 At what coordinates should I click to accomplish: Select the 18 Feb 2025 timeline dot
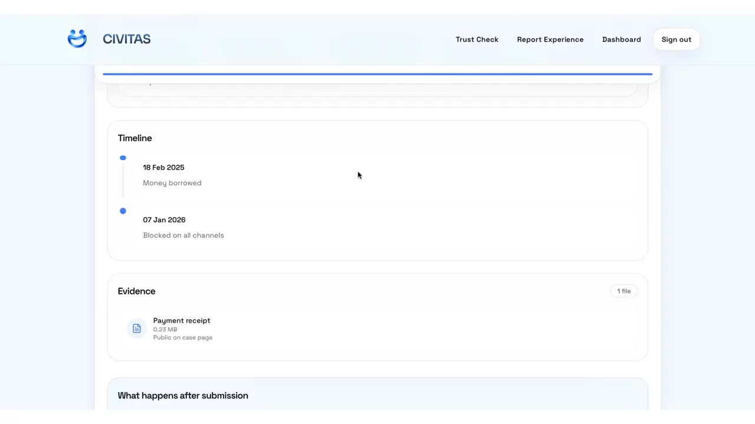(x=123, y=158)
